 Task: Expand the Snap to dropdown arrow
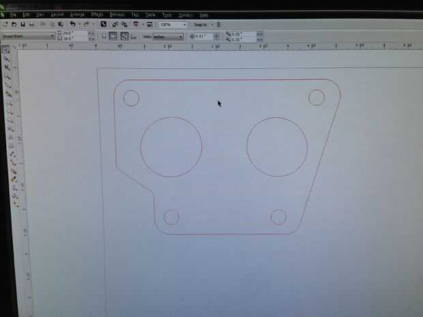coord(212,25)
